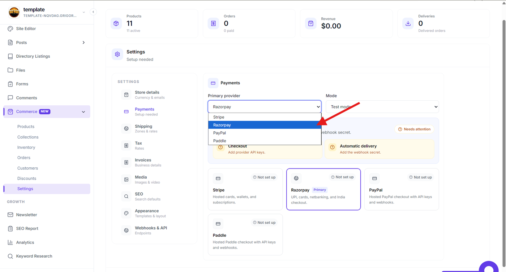Image resolution: width=506 pixels, height=272 pixels.
Task: Choose Stripe in the provider list
Action: pyautogui.click(x=265, y=117)
